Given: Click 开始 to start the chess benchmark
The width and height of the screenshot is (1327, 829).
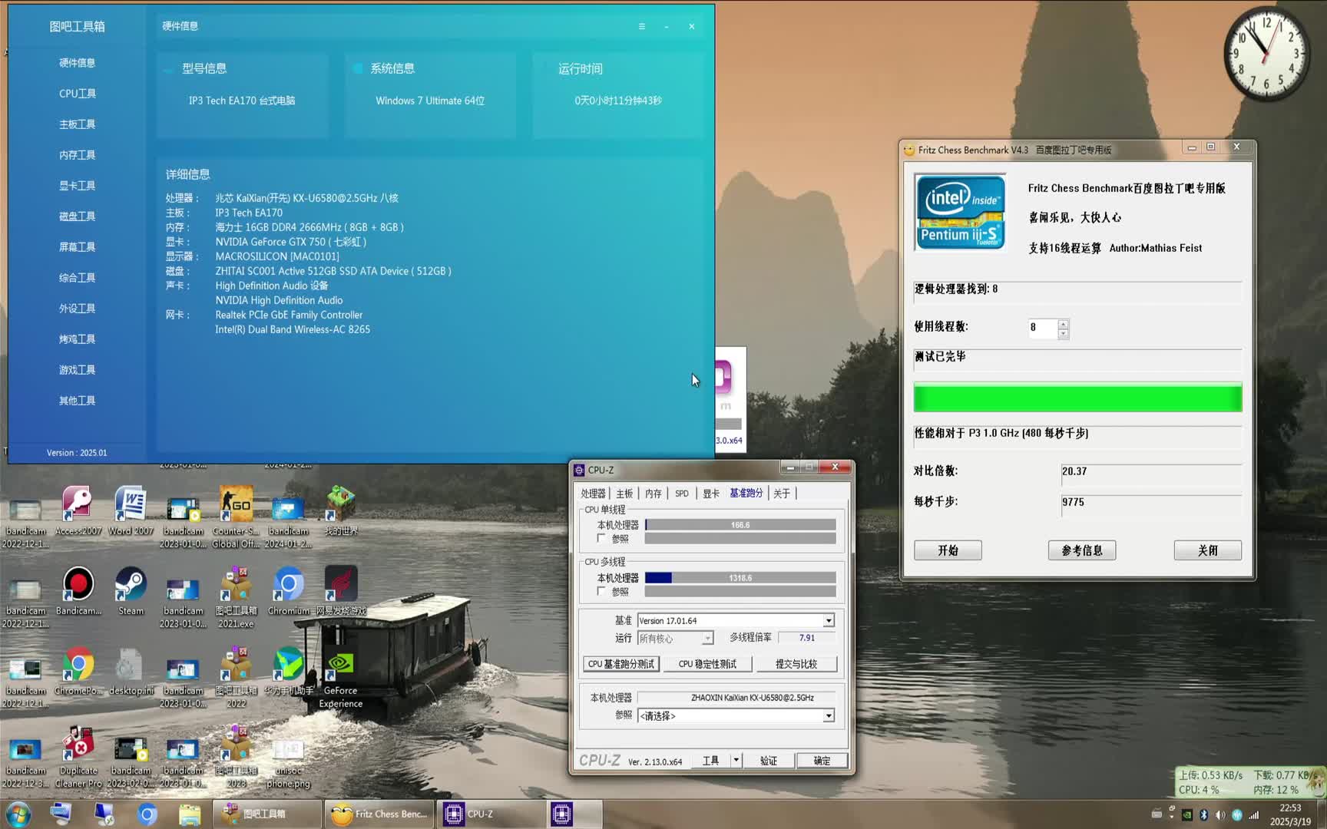Looking at the screenshot, I should click(x=947, y=550).
